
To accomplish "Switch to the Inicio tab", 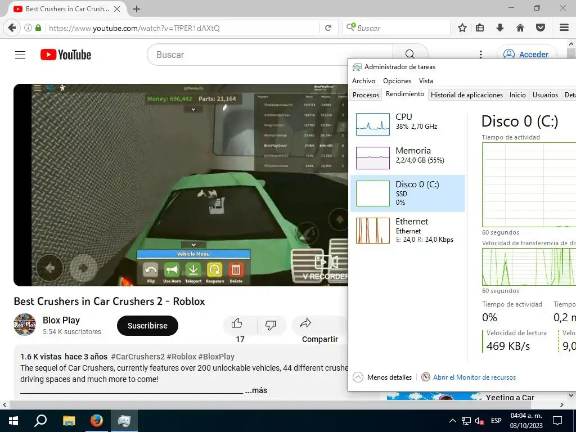I will pos(517,94).
